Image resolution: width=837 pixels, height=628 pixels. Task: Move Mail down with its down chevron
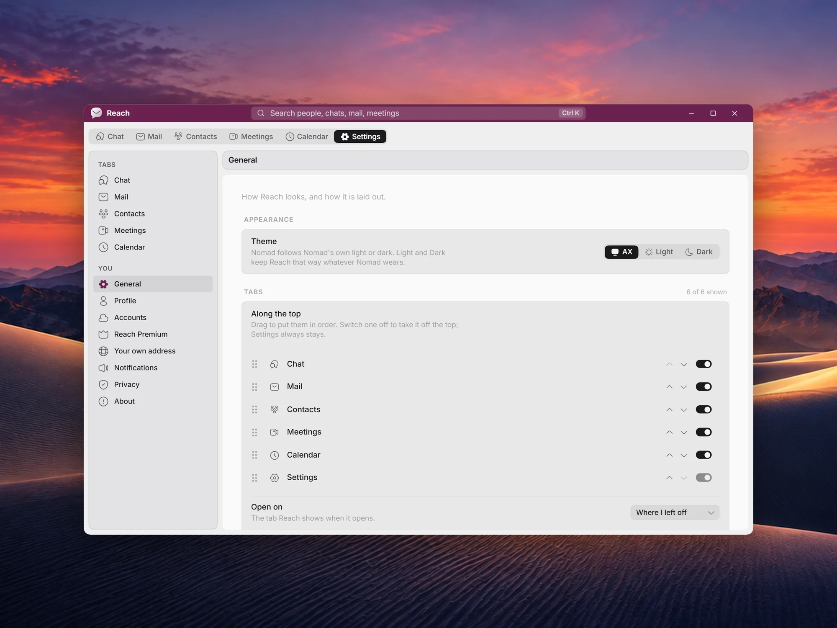(683, 387)
